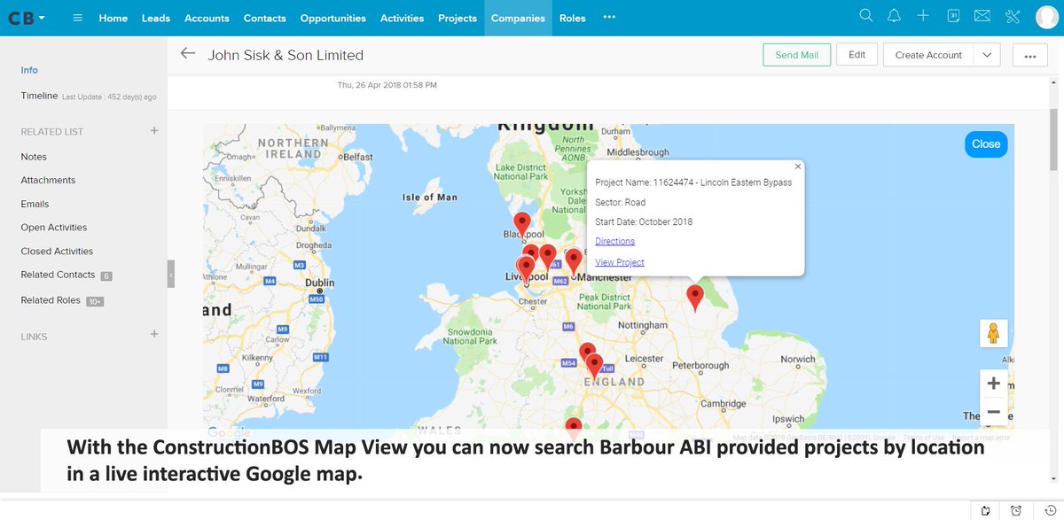Open the setup tools icon
This screenshot has height=520, width=1064.
(1012, 16)
